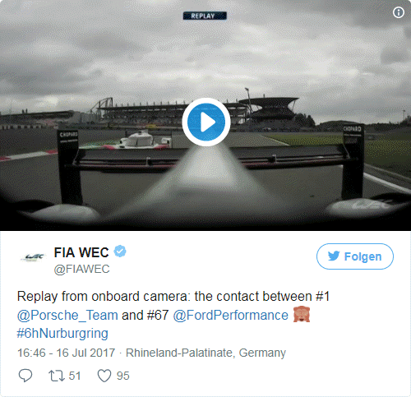The width and height of the screenshot is (411, 397).
Task: Click the Folgen follow button
Action: tap(355, 256)
